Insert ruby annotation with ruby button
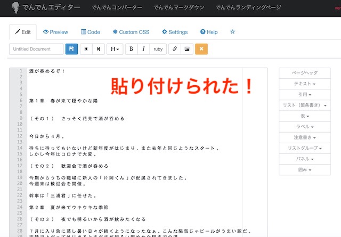Image resolution: width=341 pixels, height=237 pixels. tap(158, 48)
